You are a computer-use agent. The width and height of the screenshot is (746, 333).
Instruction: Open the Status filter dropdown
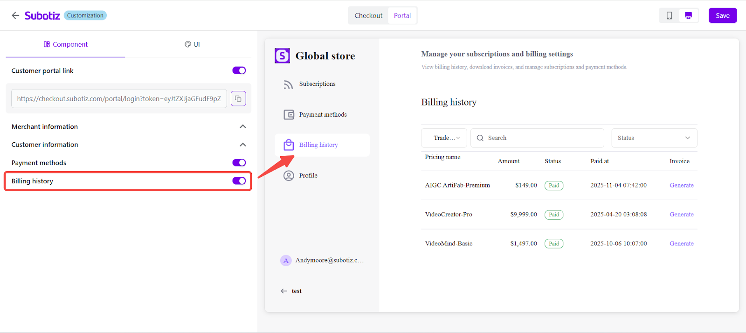coord(654,138)
